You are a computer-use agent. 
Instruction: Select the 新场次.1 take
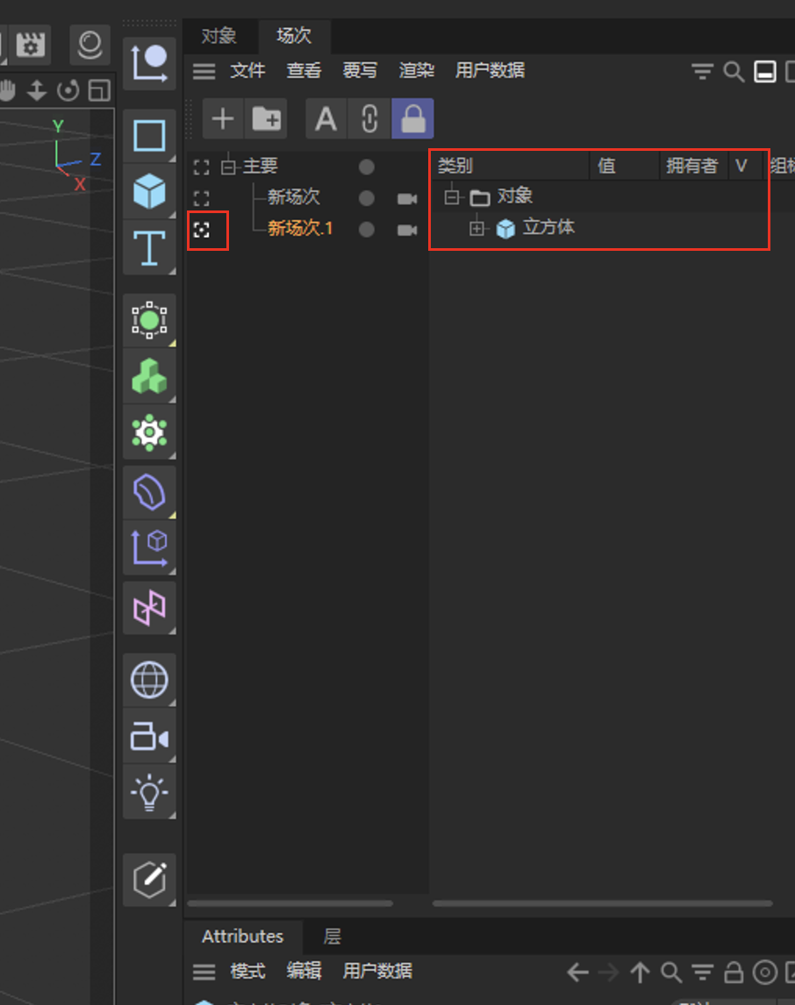pyautogui.click(x=300, y=230)
